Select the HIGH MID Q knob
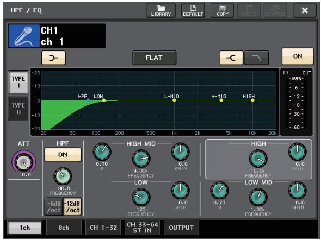This screenshot has height=240, width=321. tap(102, 151)
